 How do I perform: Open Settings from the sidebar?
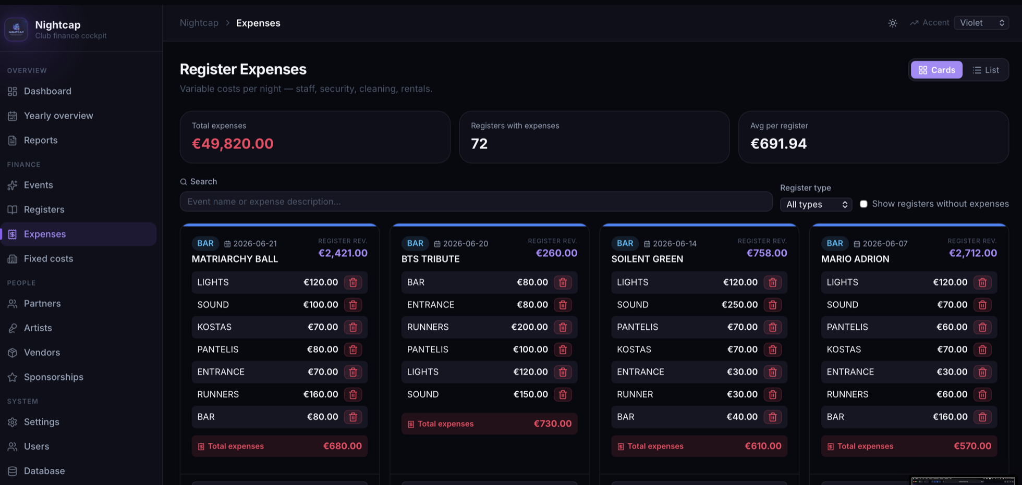pyautogui.click(x=78, y=422)
